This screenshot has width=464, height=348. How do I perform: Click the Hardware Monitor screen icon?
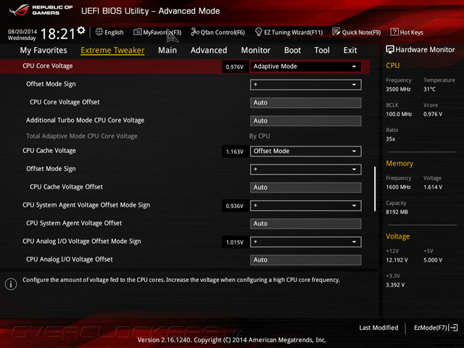tap(390, 49)
